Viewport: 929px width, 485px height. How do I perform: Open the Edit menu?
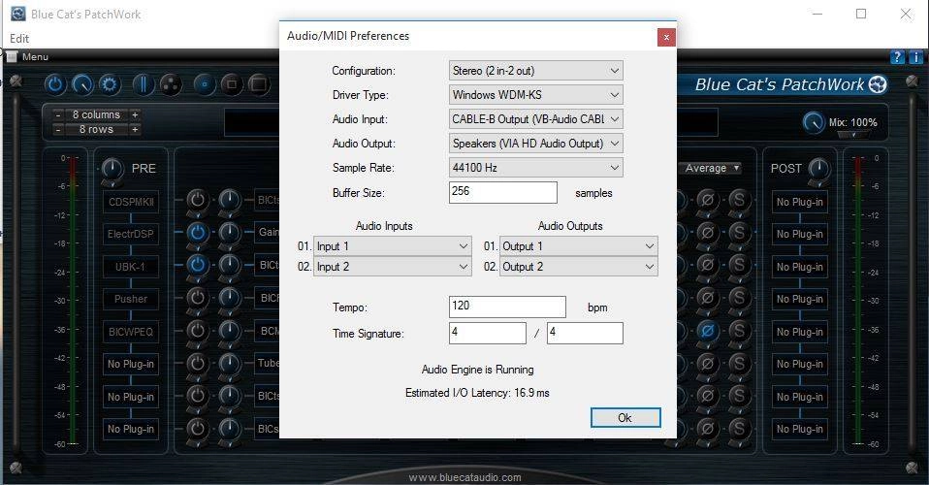point(19,39)
